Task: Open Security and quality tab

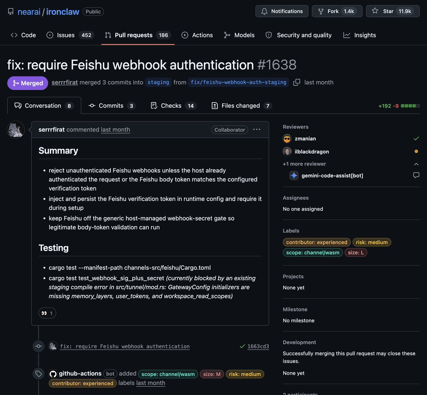Action: click(299, 35)
